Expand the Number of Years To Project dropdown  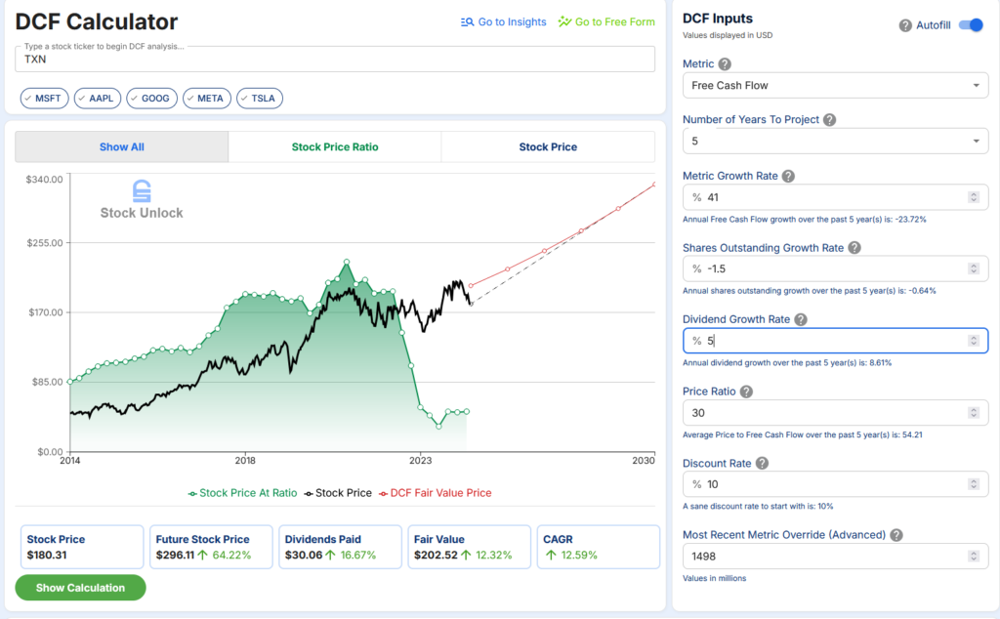[836, 141]
